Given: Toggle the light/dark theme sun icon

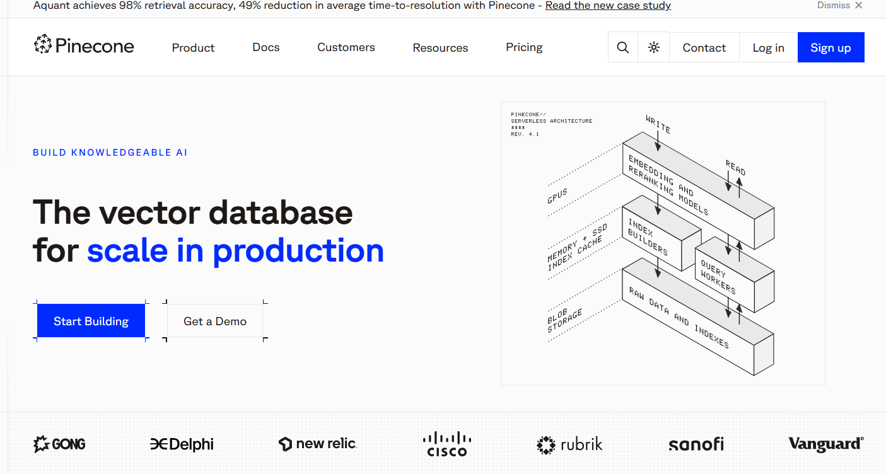Looking at the screenshot, I should point(654,47).
